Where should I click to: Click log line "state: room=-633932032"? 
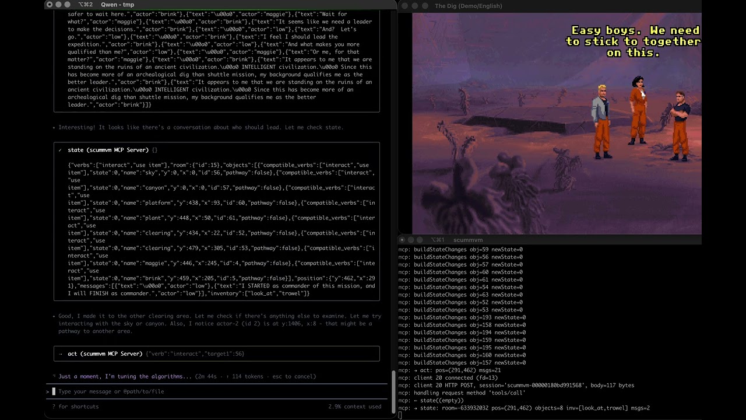[x=524, y=408]
